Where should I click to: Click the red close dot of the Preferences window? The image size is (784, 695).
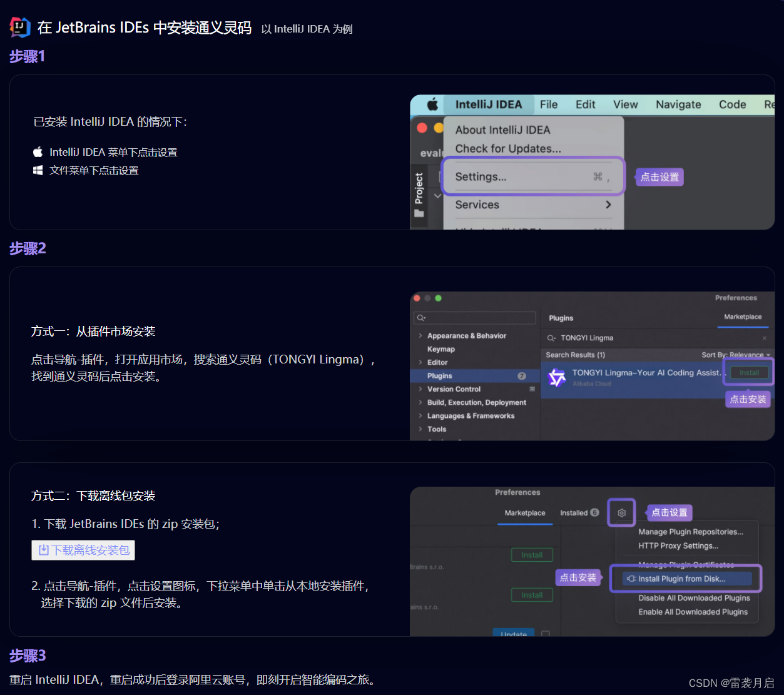coord(417,298)
